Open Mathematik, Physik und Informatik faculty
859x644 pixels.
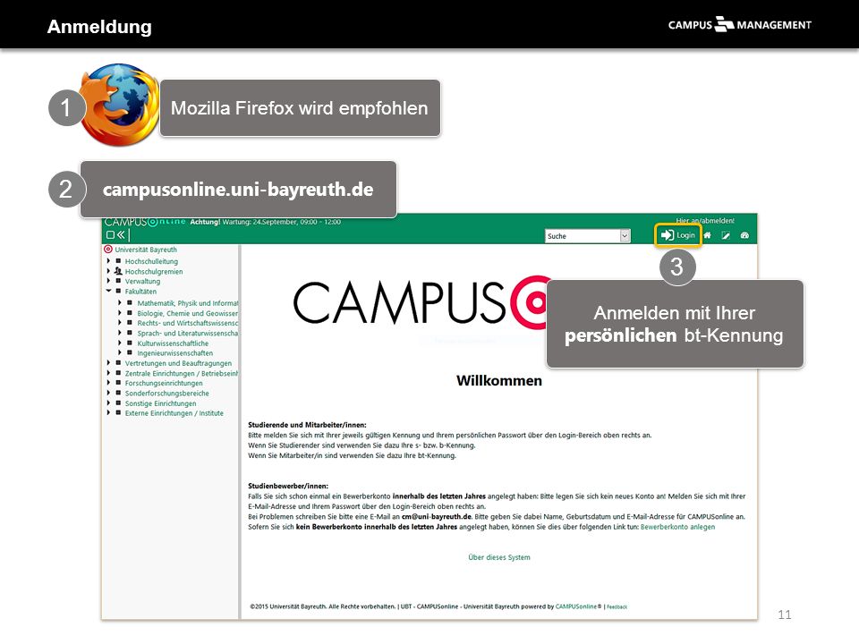[x=188, y=303]
